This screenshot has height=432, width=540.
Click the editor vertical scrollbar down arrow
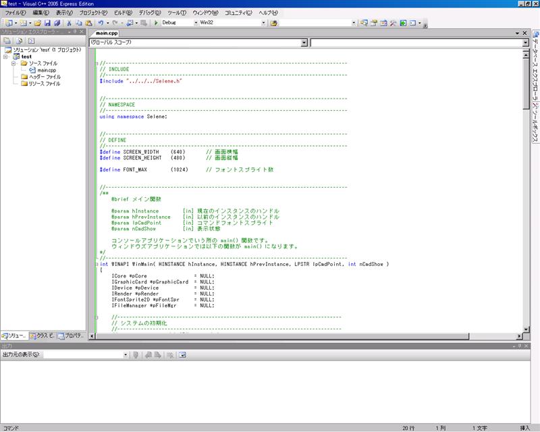coord(526,329)
